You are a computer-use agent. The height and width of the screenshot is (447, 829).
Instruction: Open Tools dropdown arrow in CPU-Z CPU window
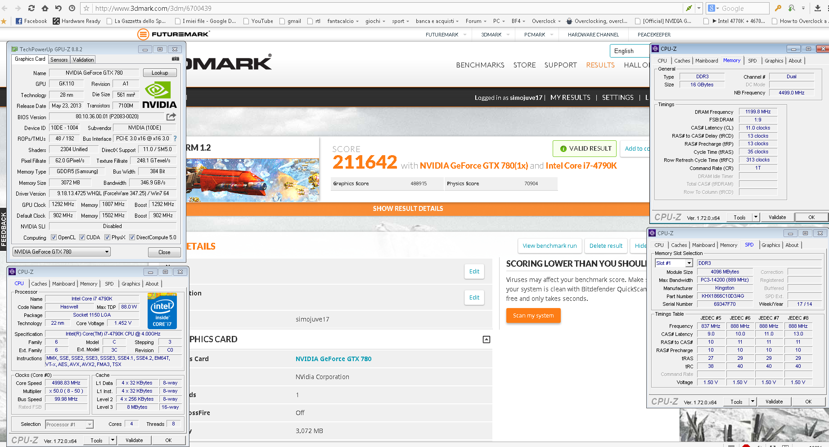point(113,440)
